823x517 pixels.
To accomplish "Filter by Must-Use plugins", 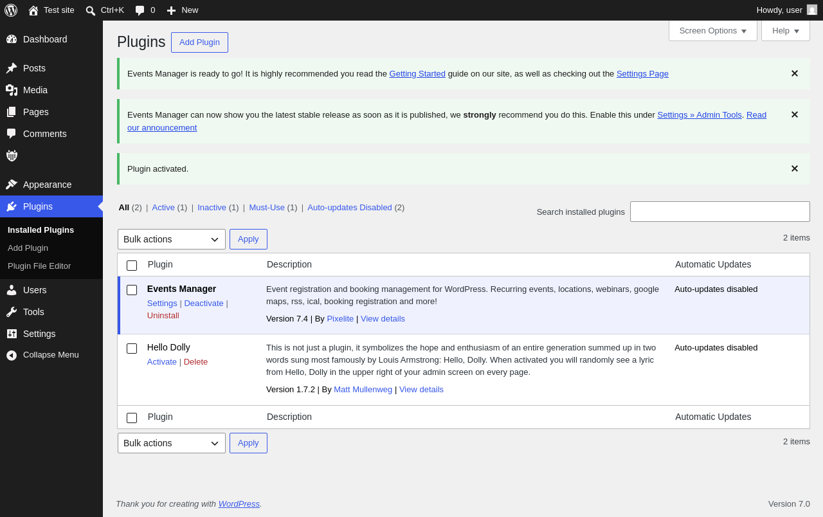I will pos(267,207).
